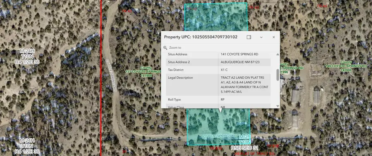Screen dimensions: 372x156
Task: Click the popup scroll down arrow
Action: click(278, 106)
